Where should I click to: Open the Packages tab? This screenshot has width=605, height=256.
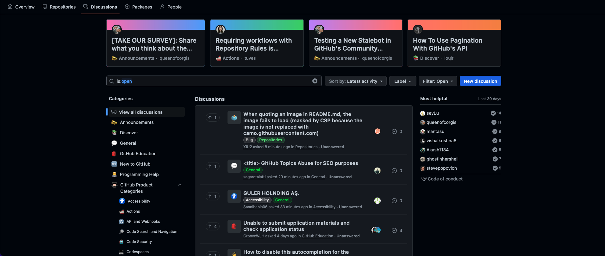(x=139, y=7)
